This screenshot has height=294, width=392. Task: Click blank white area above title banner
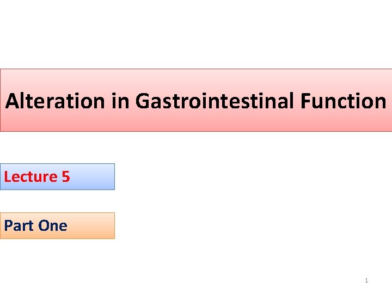(x=196, y=33)
